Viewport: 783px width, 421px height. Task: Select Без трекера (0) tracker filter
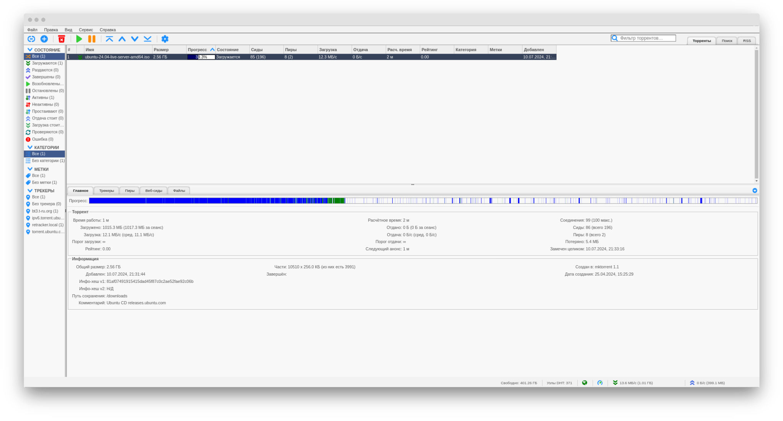44,204
